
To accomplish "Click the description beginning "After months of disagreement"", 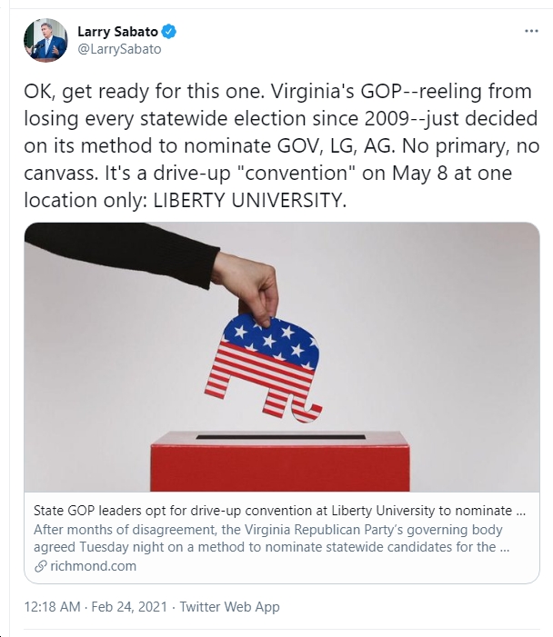I will (x=271, y=538).
